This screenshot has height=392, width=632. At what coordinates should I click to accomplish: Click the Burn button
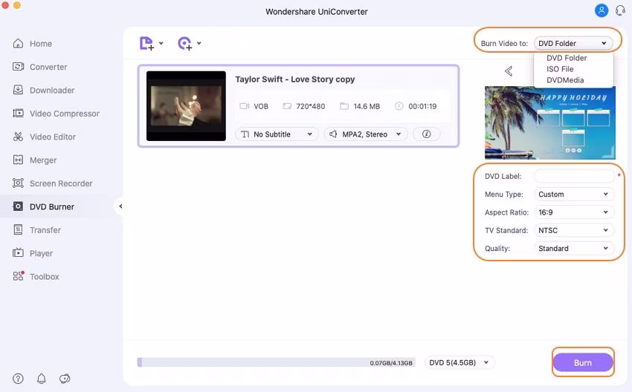click(x=583, y=362)
